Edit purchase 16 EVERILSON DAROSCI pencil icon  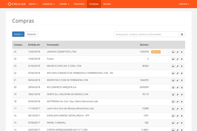178,116
